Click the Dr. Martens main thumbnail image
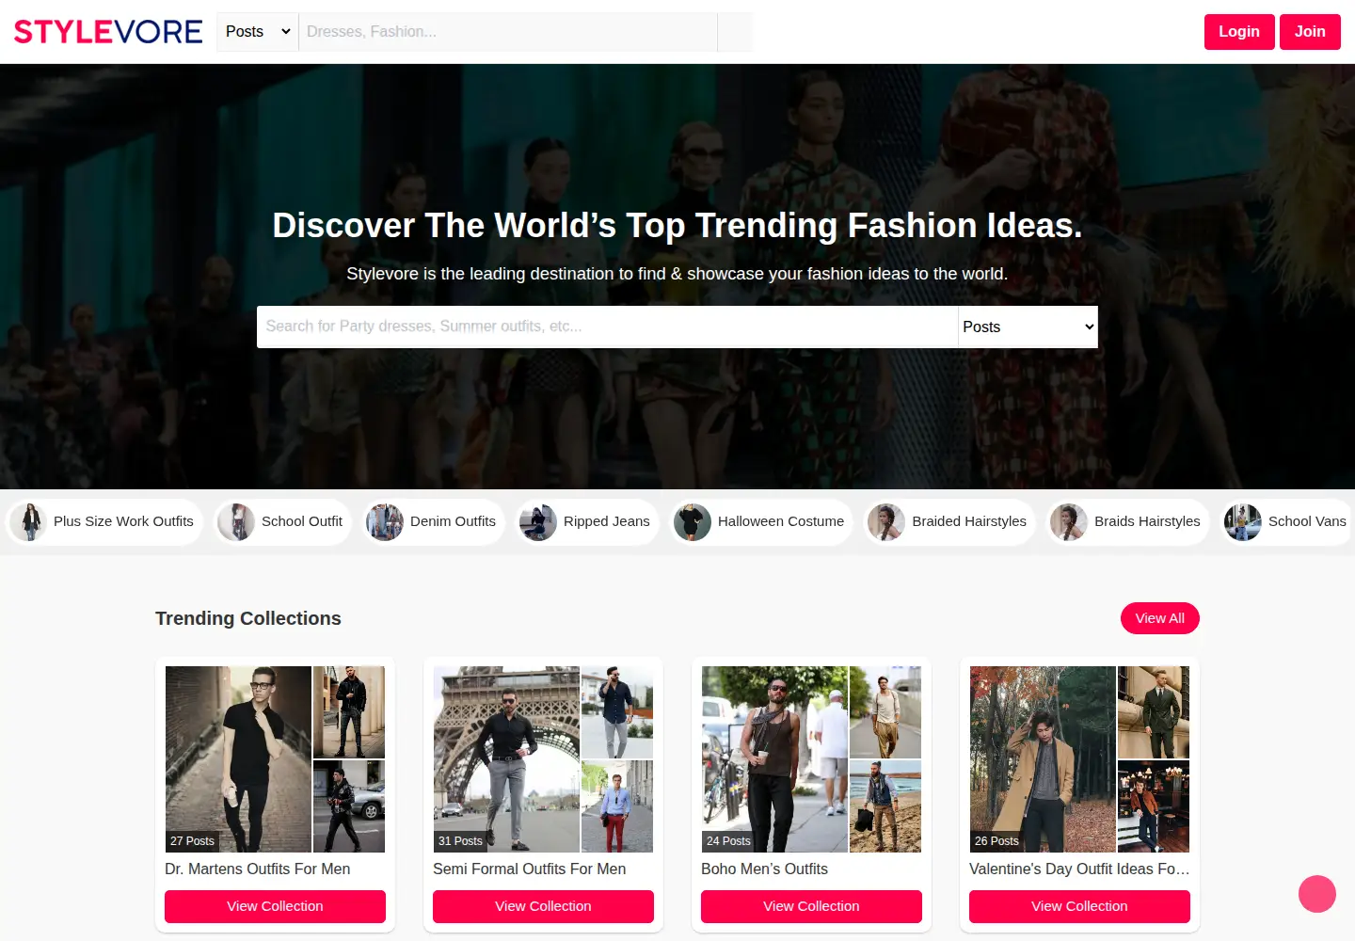Viewport: 1355px width, 941px height. tap(238, 759)
